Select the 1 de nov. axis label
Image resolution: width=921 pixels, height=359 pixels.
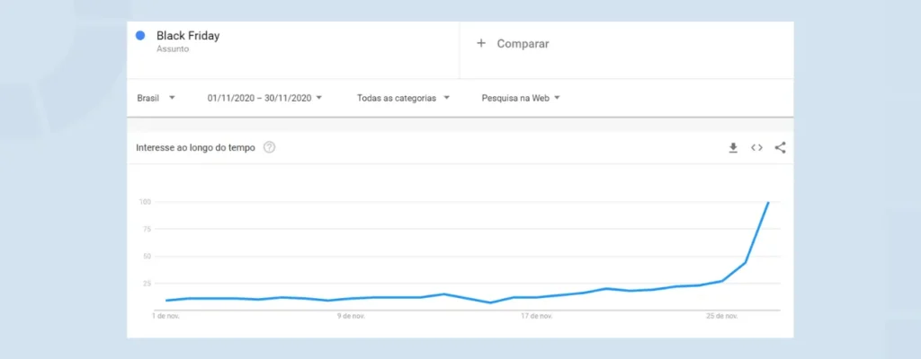click(x=165, y=316)
